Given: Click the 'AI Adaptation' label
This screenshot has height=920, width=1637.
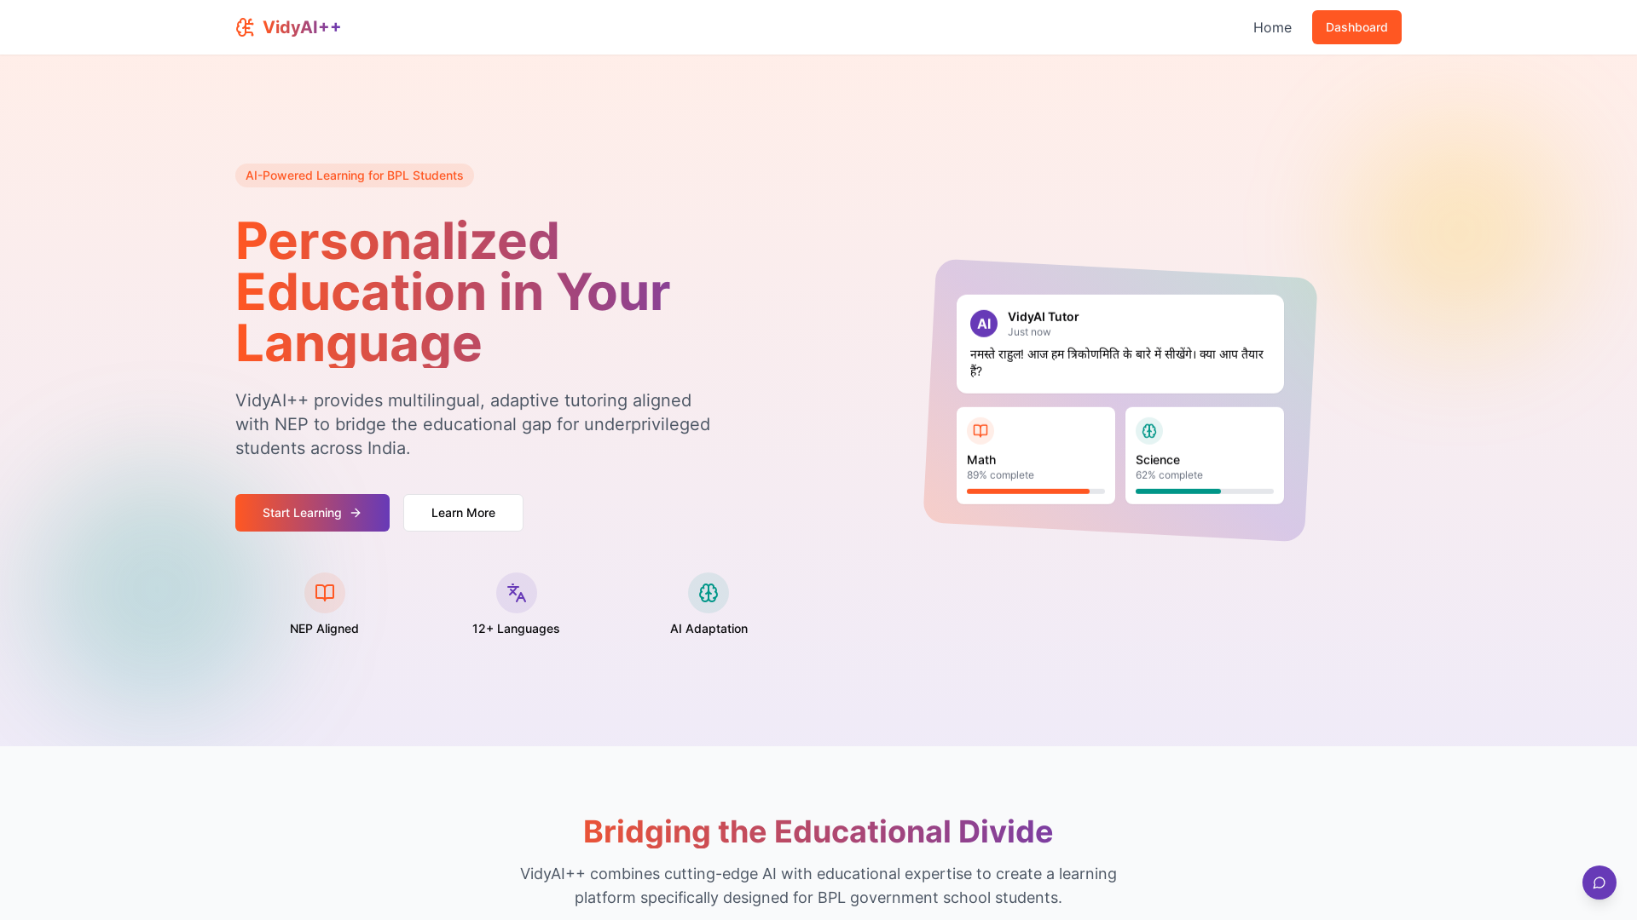Looking at the screenshot, I should click(709, 629).
